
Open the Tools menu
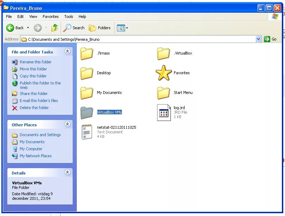pos(69,17)
